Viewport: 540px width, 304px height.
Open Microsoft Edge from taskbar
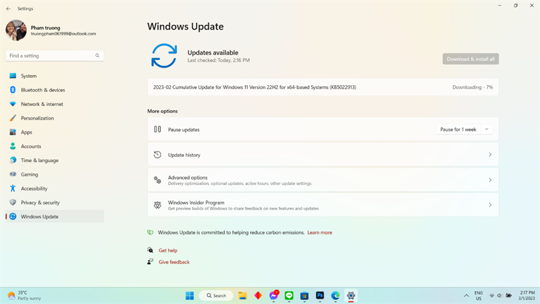[x=335, y=296]
